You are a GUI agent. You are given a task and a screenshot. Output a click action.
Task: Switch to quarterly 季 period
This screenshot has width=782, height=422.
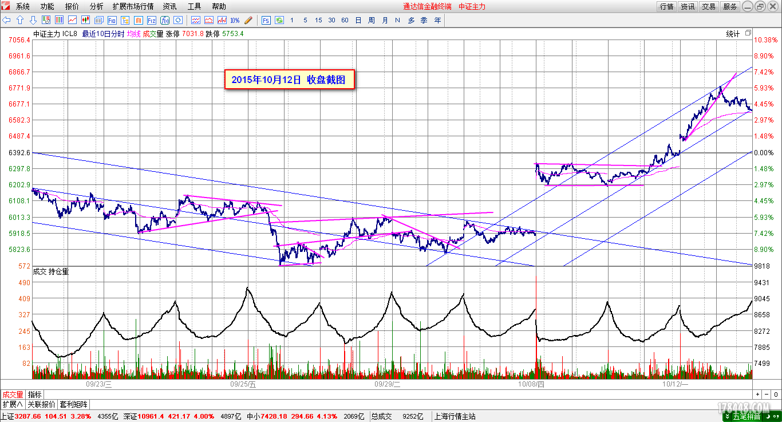click(424, 20)
